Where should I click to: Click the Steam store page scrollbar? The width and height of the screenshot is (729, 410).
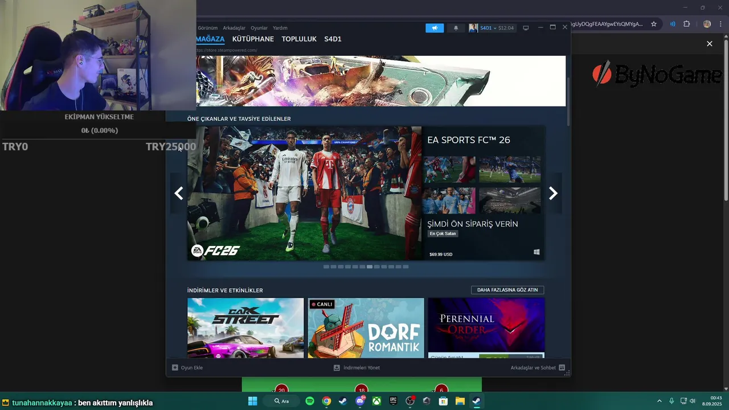[568, 101]
